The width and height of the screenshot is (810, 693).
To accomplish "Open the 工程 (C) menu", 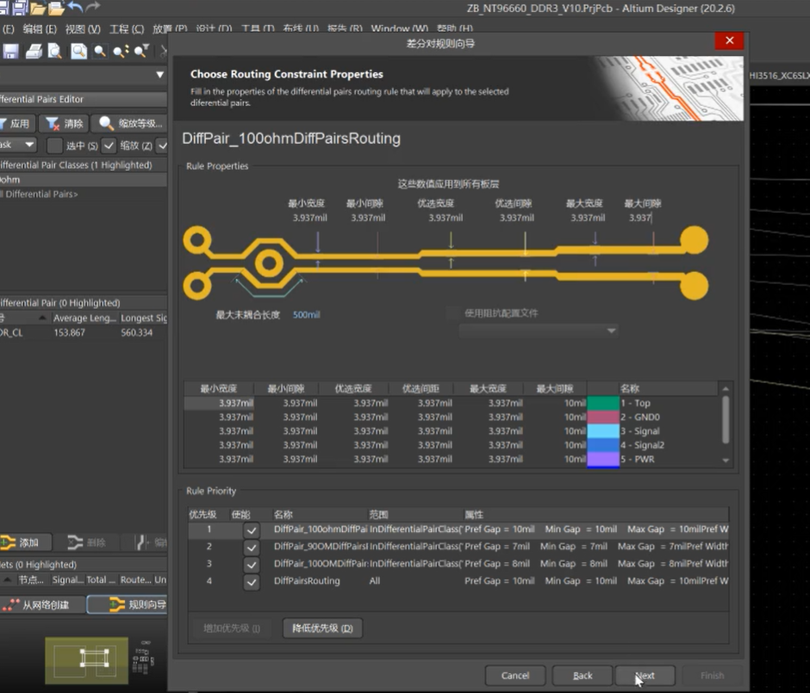I will point(127,29).
